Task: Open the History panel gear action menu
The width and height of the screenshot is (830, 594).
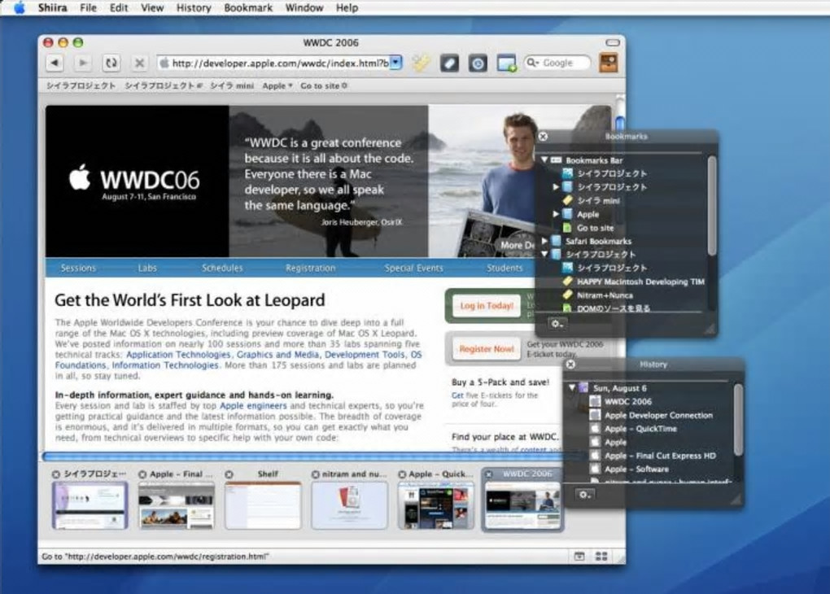Action: pos(585,495)
